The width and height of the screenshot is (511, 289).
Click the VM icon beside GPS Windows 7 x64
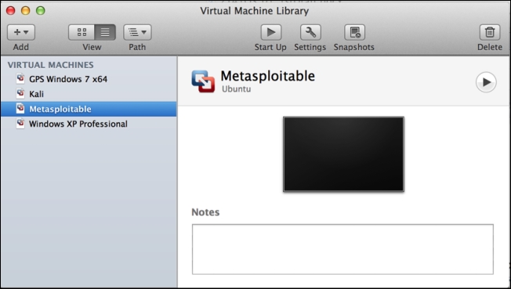(x=20, y=78)
